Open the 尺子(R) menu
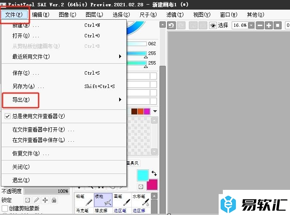 [x=148, y=15]
